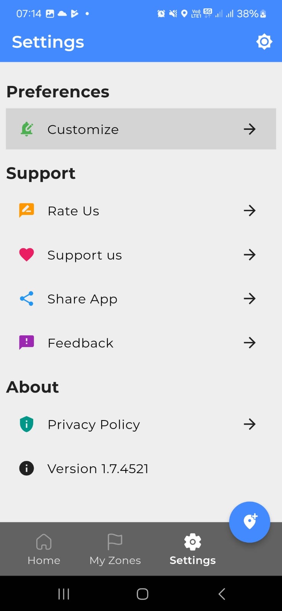Follow the Feedback row arrow
Image resolution: width=282 pixels, height=611 pixels.
(x=250, y=343)
